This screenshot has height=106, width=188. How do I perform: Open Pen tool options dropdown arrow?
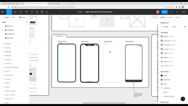(28, 12)
